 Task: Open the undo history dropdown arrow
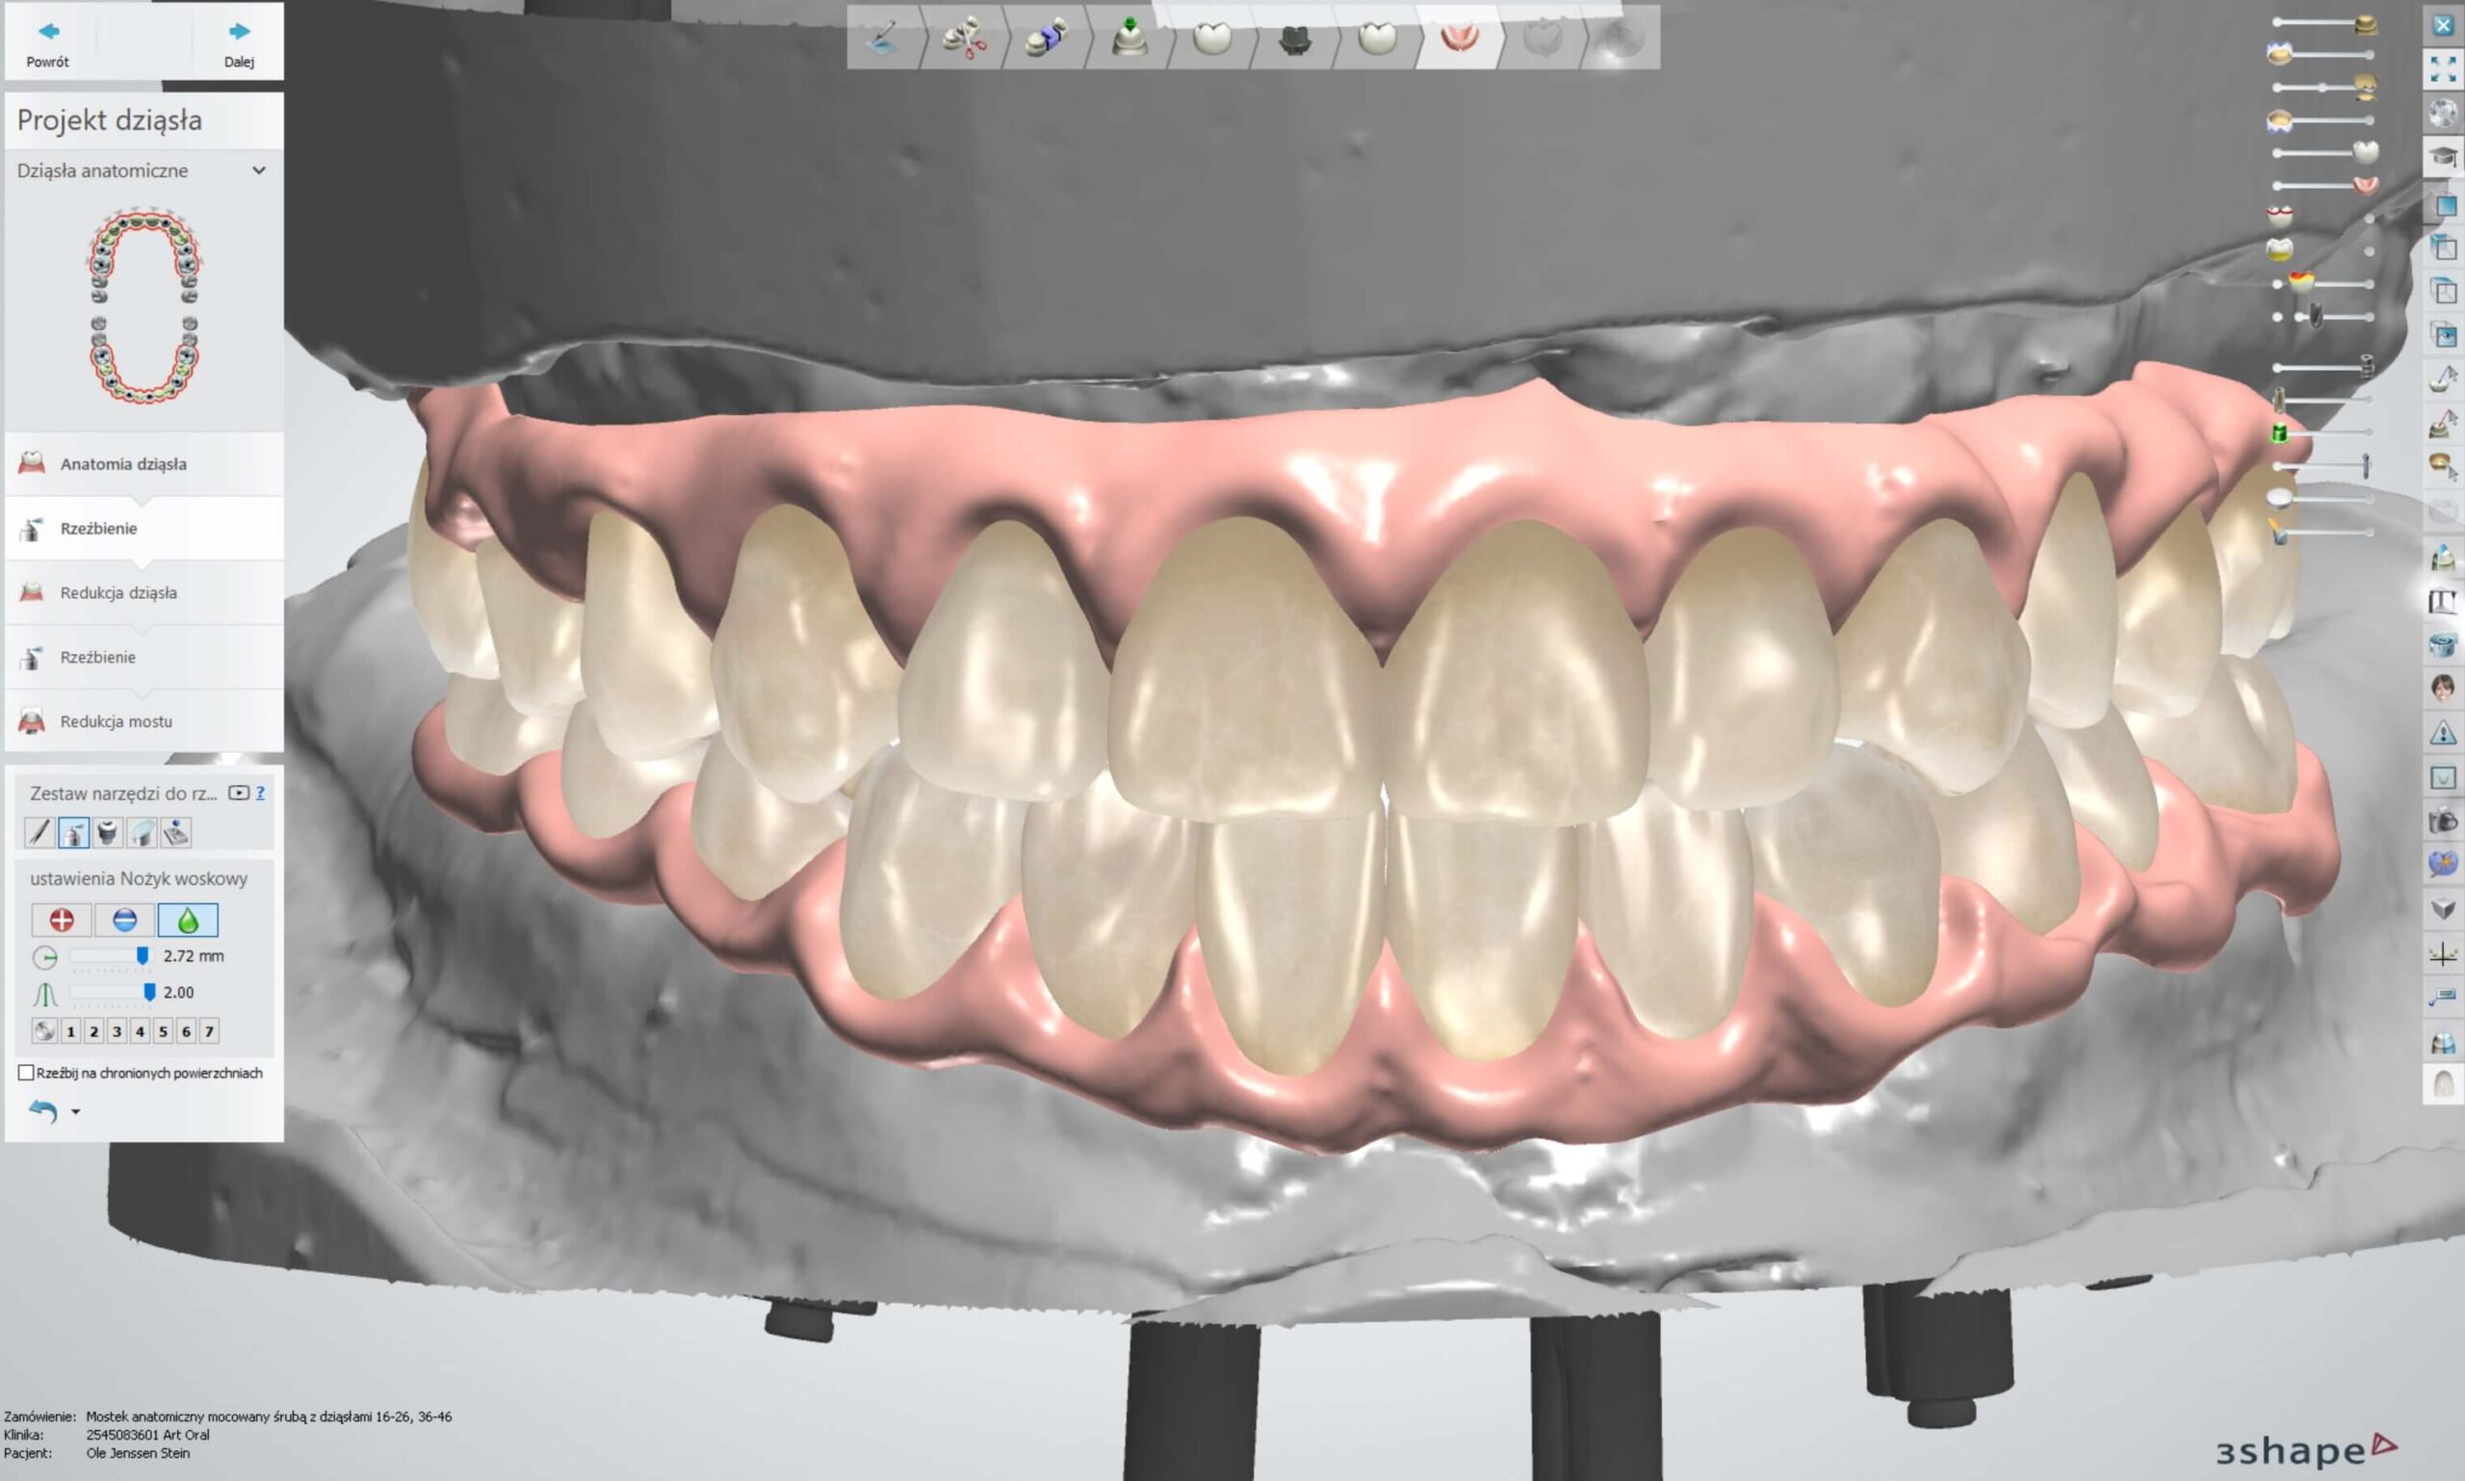[76, 1112]
